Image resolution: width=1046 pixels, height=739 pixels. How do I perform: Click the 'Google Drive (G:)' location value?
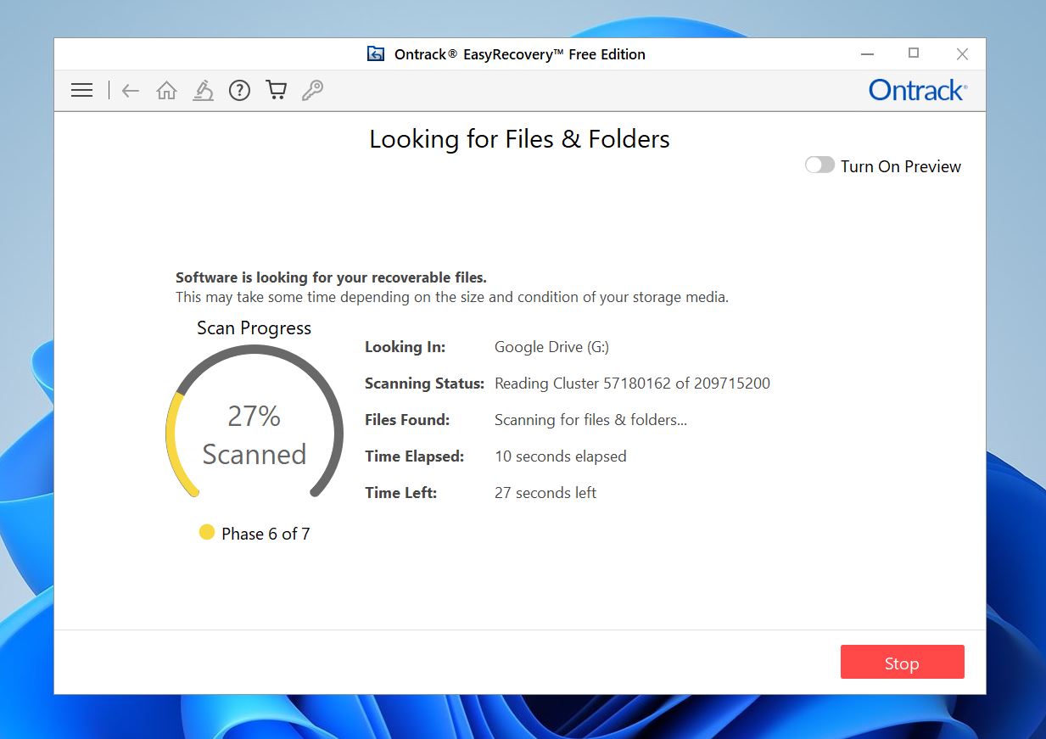pos(551,346)
